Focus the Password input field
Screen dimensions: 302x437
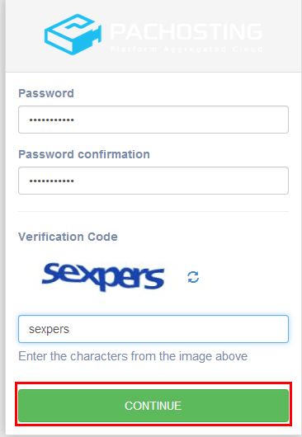153,120
